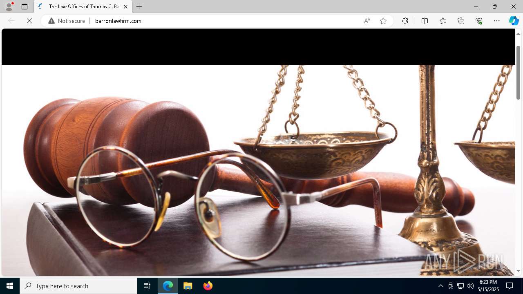The image size is (523, 294).
Task: Switch to Microsoft Edge in taskbar
Action: tap(168, 286)
